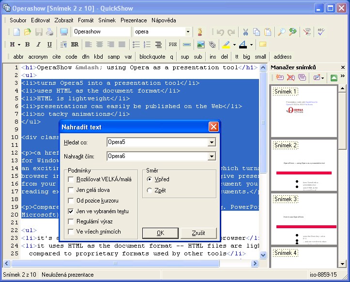This screenshot has width=350, height=282.
Task: Click the New presentation icon
Action: pyautogui.click(x=17, y=32)
